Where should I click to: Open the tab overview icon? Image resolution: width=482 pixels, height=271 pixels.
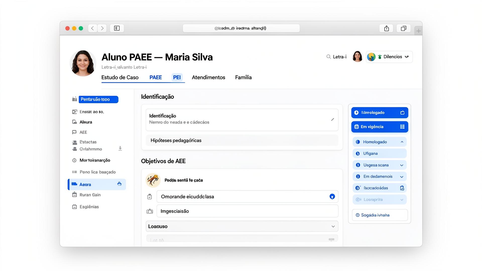[403, 28]
